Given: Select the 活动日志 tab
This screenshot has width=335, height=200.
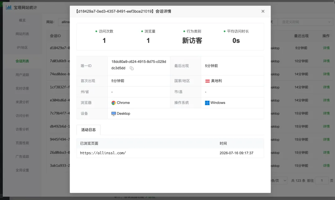Looking at the screenshot, I should coord(88,130).
